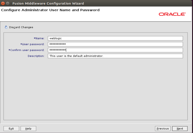Viewport: 193px width, 133px height.
Task: Go back with the Previous button
Action: pyautogui.click(x=163, y=128)
